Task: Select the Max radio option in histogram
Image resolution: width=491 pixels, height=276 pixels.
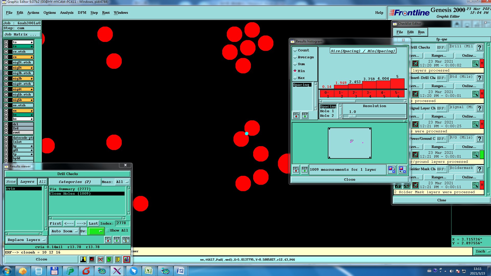Action: point(295,78)
